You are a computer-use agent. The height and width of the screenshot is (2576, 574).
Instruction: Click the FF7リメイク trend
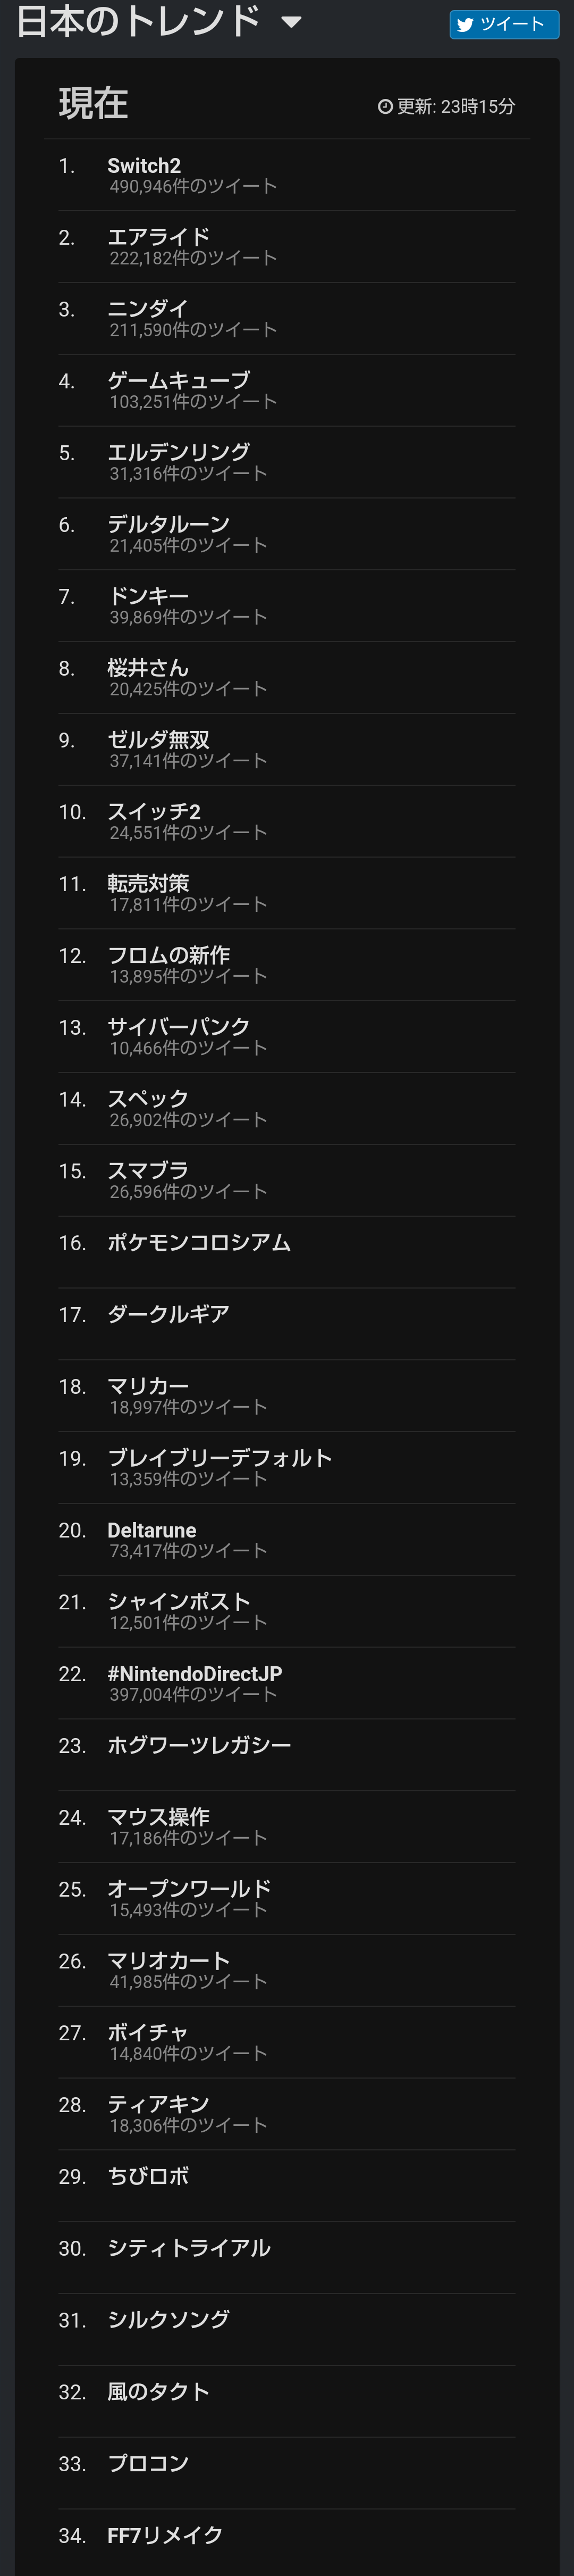click(x=165, y=2535)
